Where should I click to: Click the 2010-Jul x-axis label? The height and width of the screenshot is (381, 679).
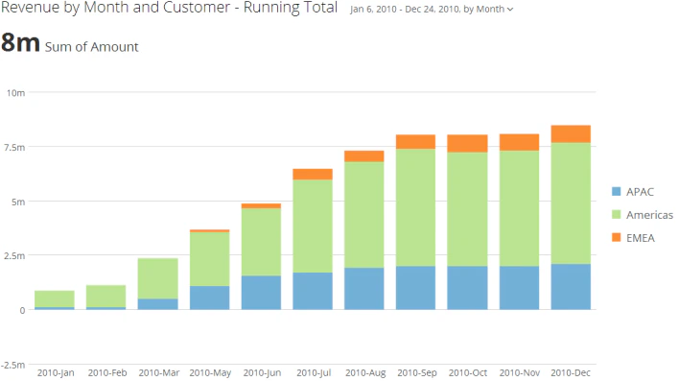(x=314, y=372)
